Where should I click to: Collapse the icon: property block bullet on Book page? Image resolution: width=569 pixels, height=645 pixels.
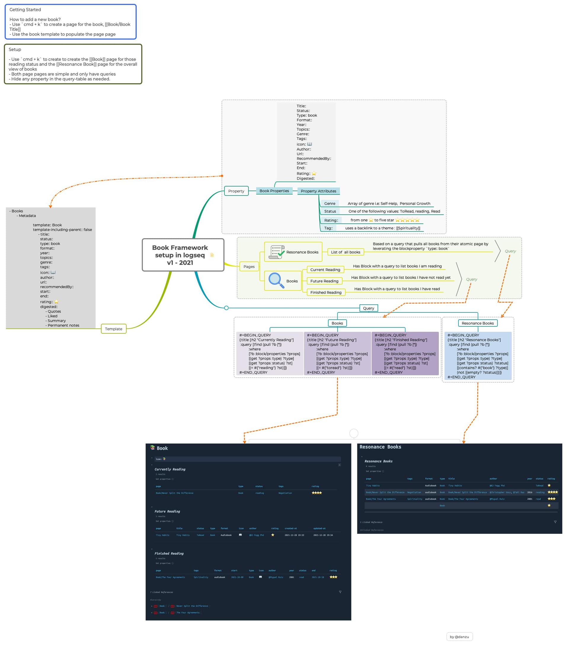pyautogui.click(x=152, y=458)
